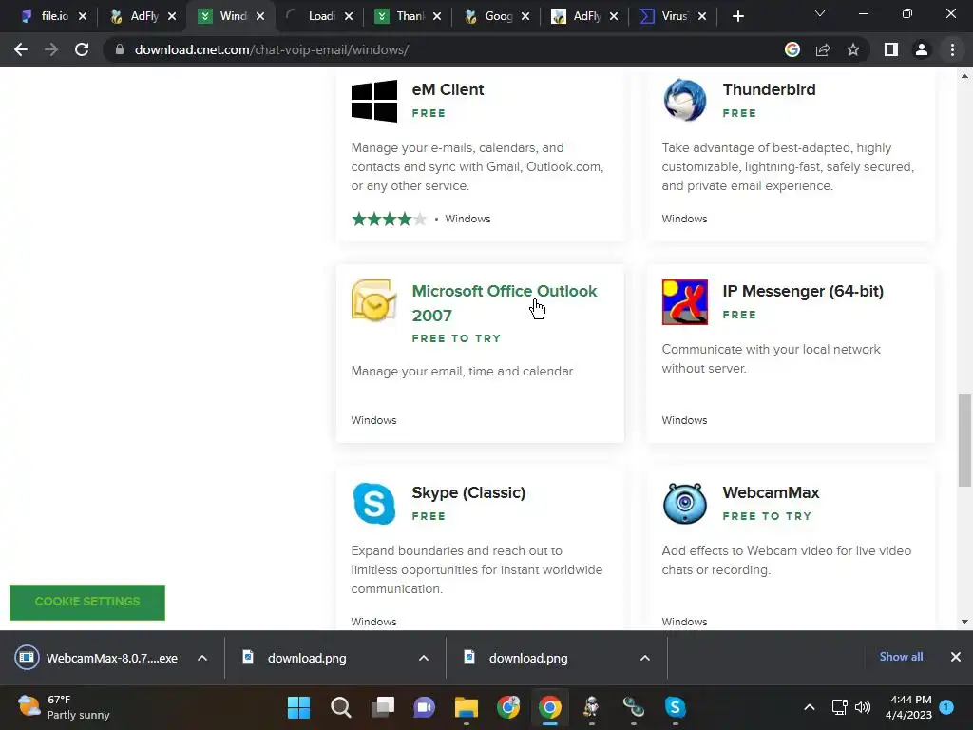Click 'Manage your email, time and calendar.' text
973x730 pixels.
point(463,372)
